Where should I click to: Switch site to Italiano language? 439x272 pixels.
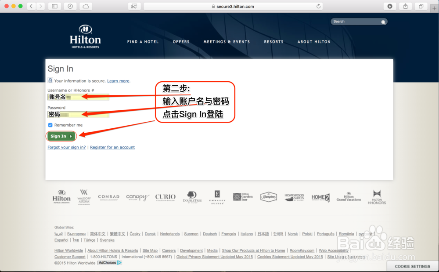247,234
